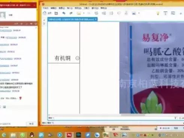This screenshot has height=138, width=184.
Task: Save the mind map with the floppy icon
Action: coord(56,13)
